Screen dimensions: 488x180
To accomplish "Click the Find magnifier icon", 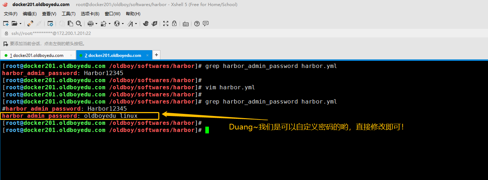I will pyautogui.click(x=79, y=23).
